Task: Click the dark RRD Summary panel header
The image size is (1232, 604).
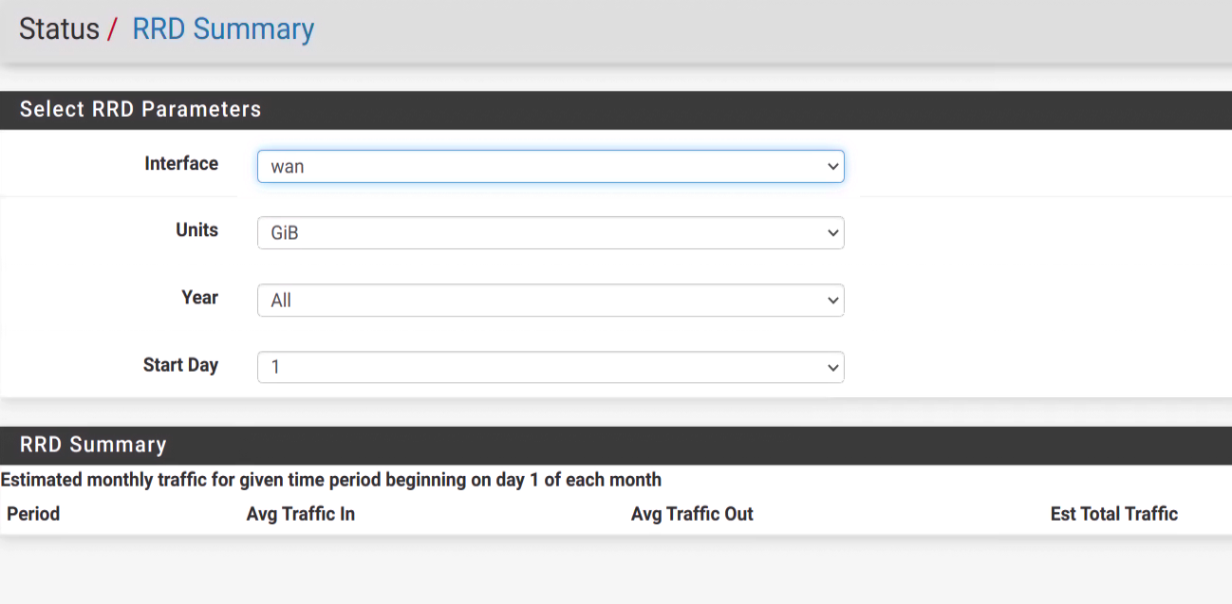Action: pos(616,445)
